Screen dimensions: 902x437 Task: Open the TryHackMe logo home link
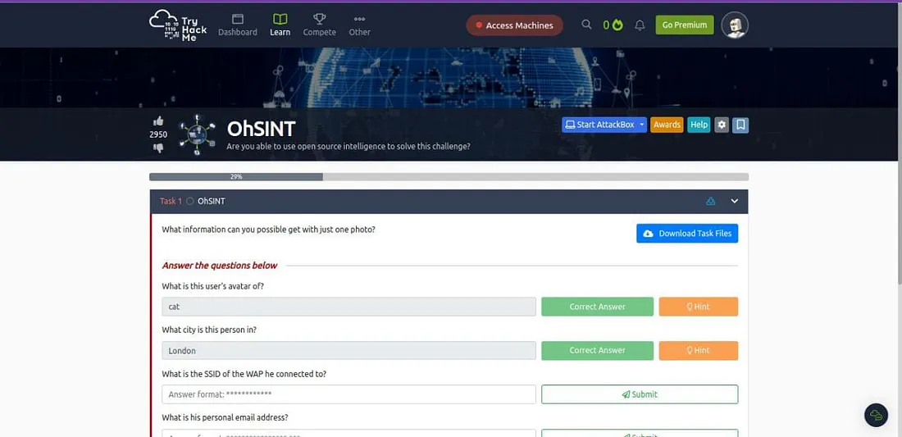pyautogui.click(x=178, y=25)
